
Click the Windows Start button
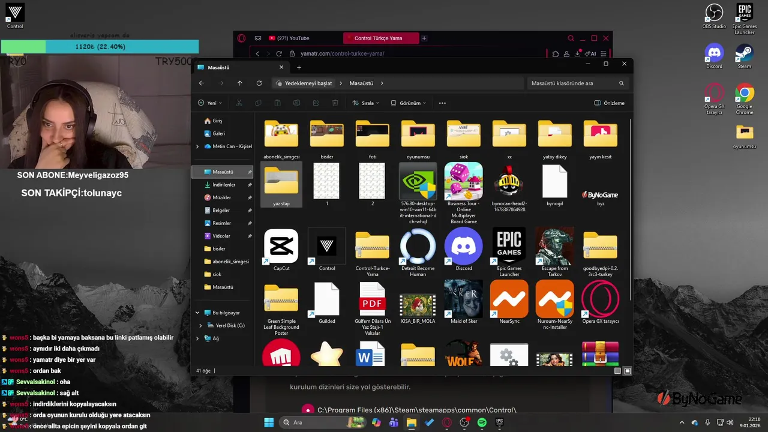269,422
